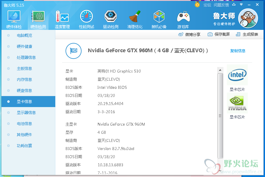Click the Weibo icon beside 微博分享
Screen dimensions: 265x177
pyautogui.click(x=181, y=34)
